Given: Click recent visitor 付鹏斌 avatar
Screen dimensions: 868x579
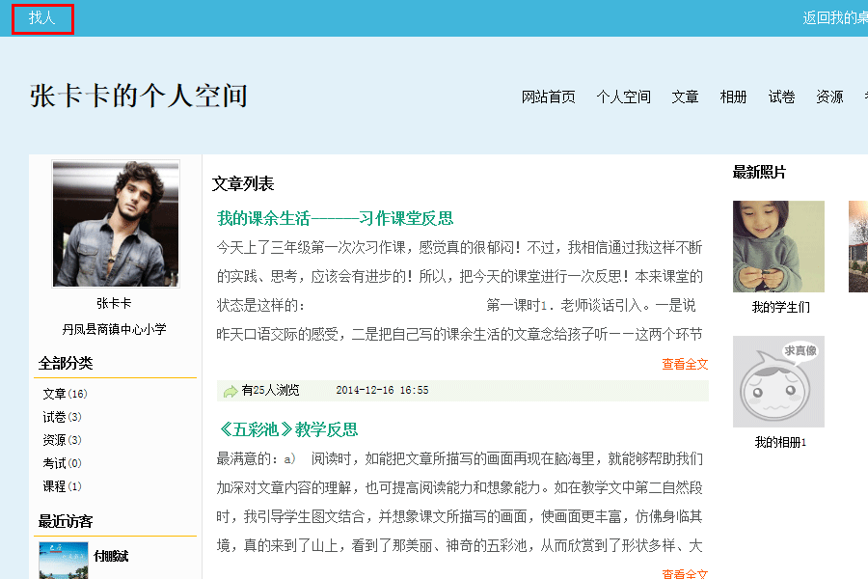Looking at the screenshot, I should 64,561.
